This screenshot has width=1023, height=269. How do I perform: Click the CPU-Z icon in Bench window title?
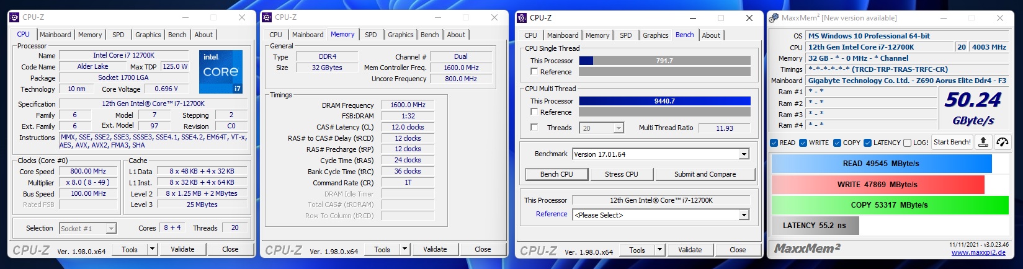(x=522, y=18)
